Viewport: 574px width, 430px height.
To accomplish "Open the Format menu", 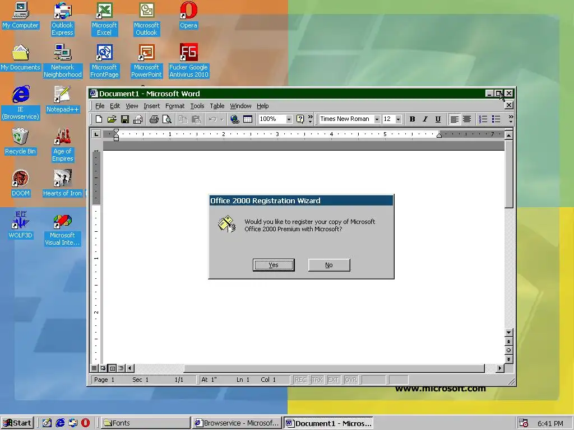I will click(175, 106).
